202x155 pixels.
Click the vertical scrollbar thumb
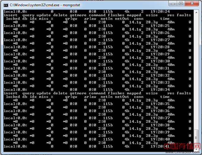click(x=196, y=138)
